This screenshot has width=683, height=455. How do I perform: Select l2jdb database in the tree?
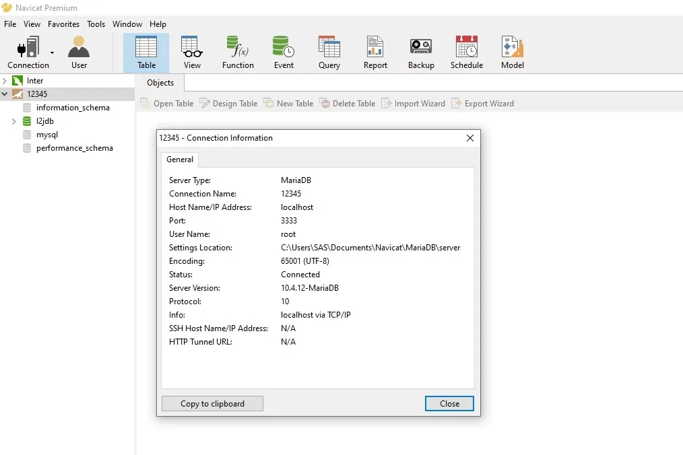45,121
